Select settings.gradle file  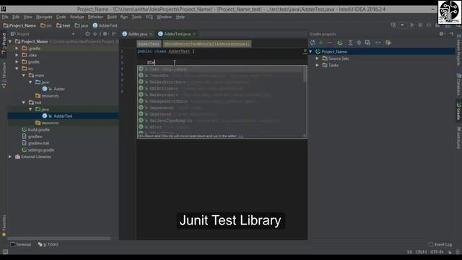click(x=41, y=150)
